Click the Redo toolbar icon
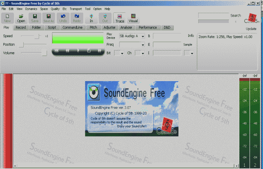Screen dimensions: 263x169 coord(77,18)
